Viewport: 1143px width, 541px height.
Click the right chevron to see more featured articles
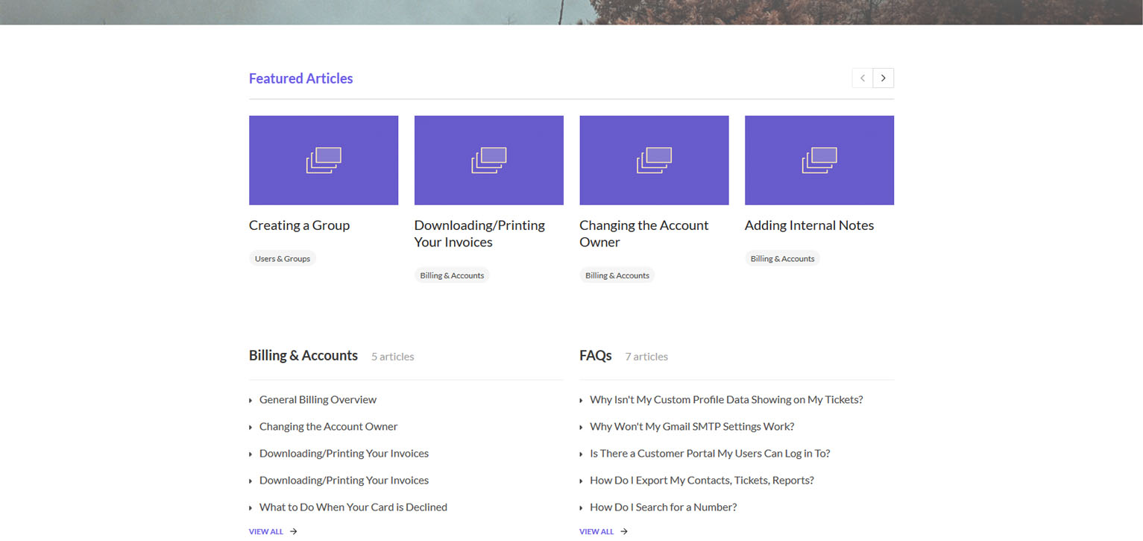click(883, 78)
